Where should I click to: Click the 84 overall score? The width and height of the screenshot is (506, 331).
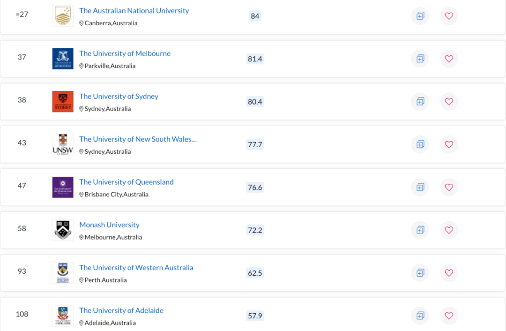(255, 16)
